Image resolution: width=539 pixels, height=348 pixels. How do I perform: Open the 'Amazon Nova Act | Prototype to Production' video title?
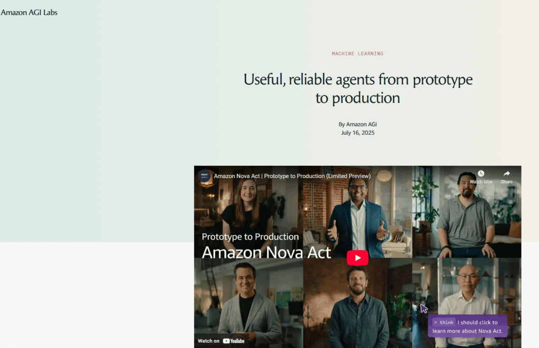[292, 176]
